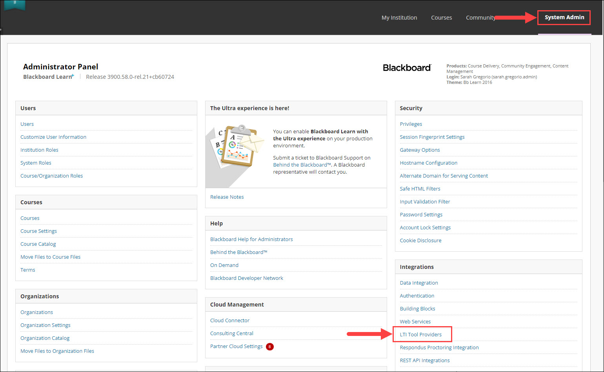604x372 pixels.
Task: Open Partner Cloud Settings
Action: pos(236,346)
